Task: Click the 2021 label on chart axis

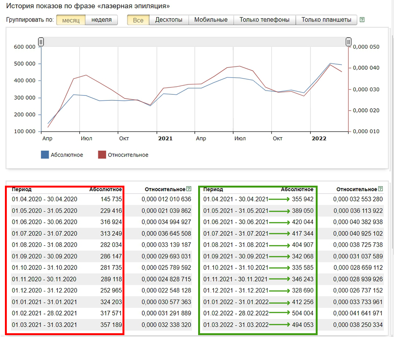Action: [165, 138]
